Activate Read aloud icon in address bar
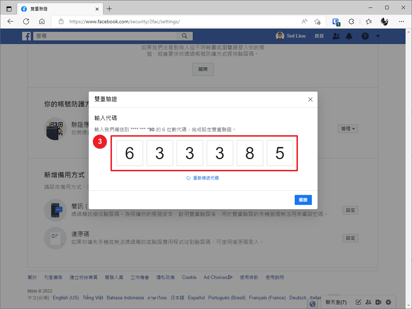 (304, 21)
